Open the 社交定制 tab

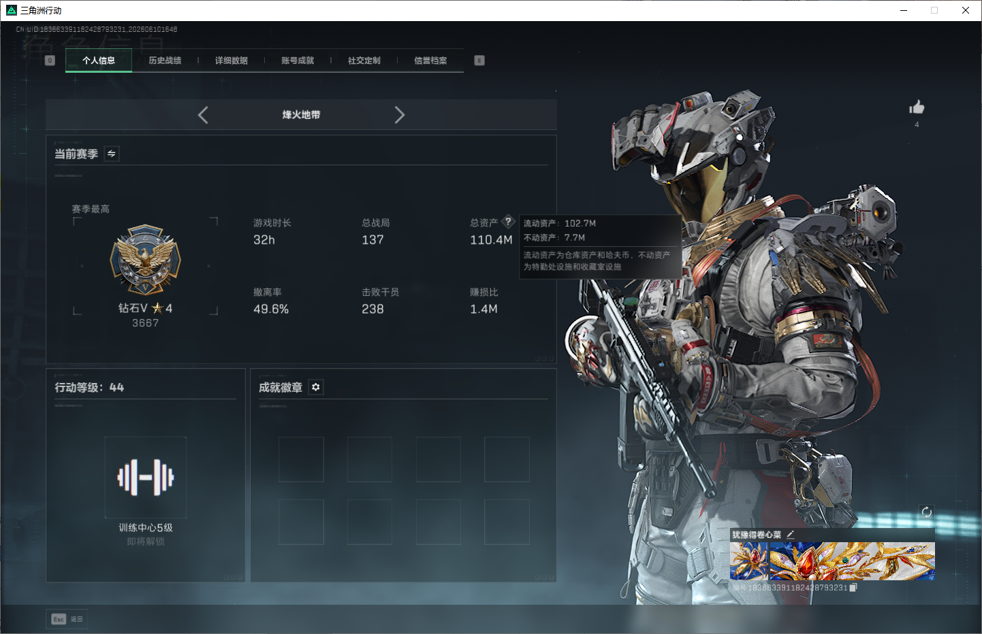pos(364,61)
